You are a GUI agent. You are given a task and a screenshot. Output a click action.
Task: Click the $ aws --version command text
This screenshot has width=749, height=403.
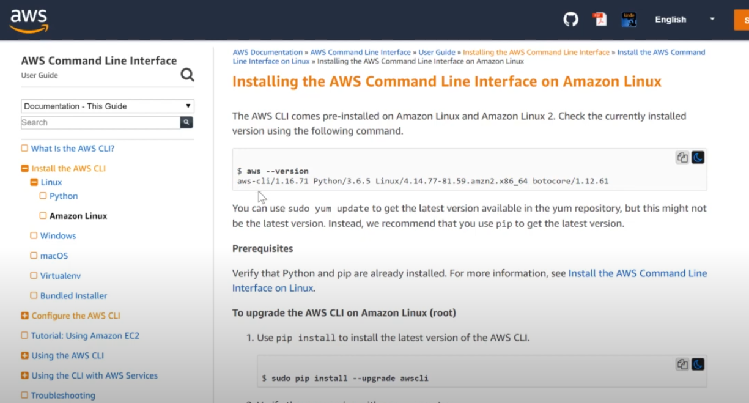pyautogui.click(x=273, y=171)
